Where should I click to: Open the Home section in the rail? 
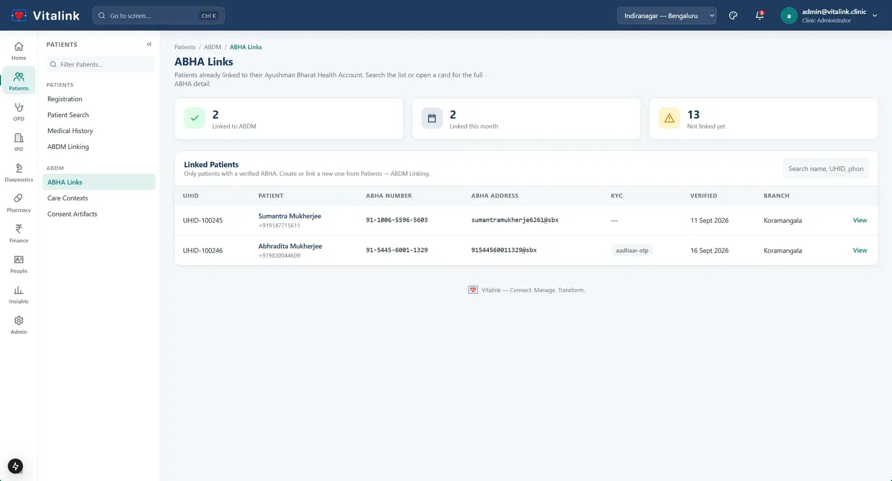(18, 51)
